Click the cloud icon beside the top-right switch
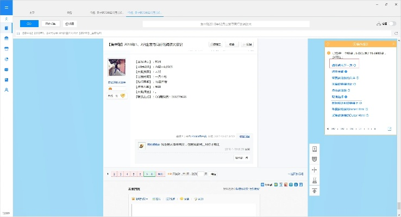 coord(379,24)
